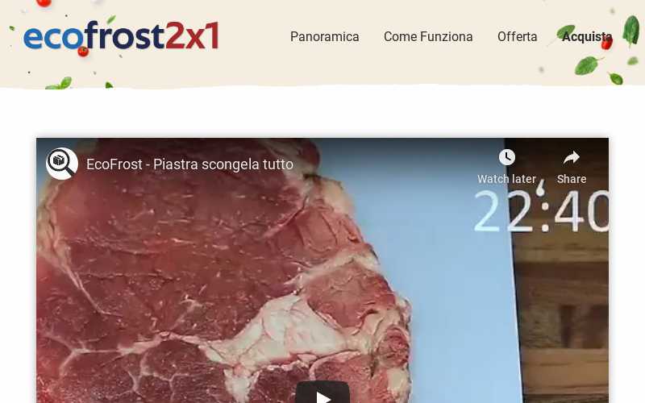Open the ecofrost2x1 logo homepage link
Image resolution: width=645 pixels, height=403 pixels.
[122, 35]
